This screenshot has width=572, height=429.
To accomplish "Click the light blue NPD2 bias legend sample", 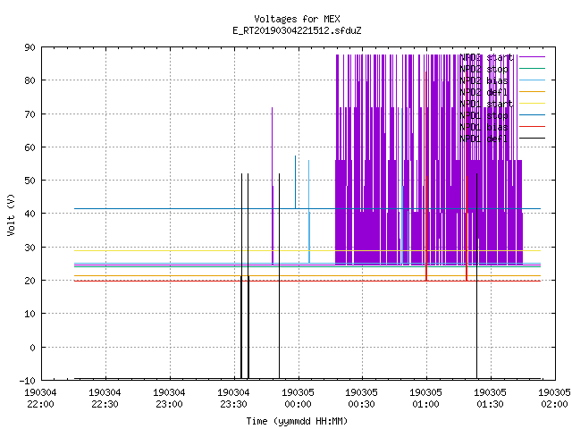I will click(532, 80).
